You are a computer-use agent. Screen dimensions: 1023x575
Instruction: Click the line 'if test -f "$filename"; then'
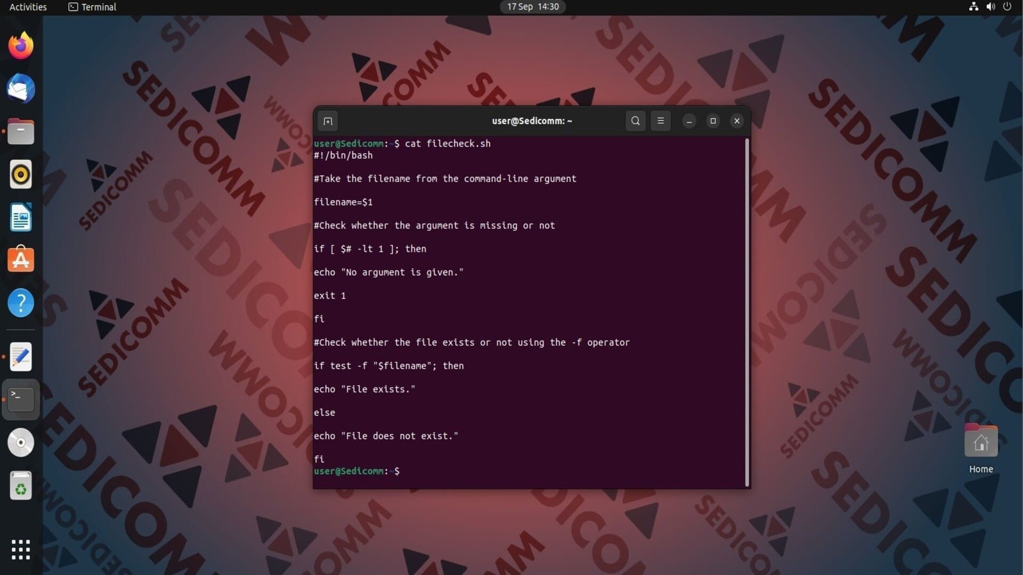(x=388, y=366)
